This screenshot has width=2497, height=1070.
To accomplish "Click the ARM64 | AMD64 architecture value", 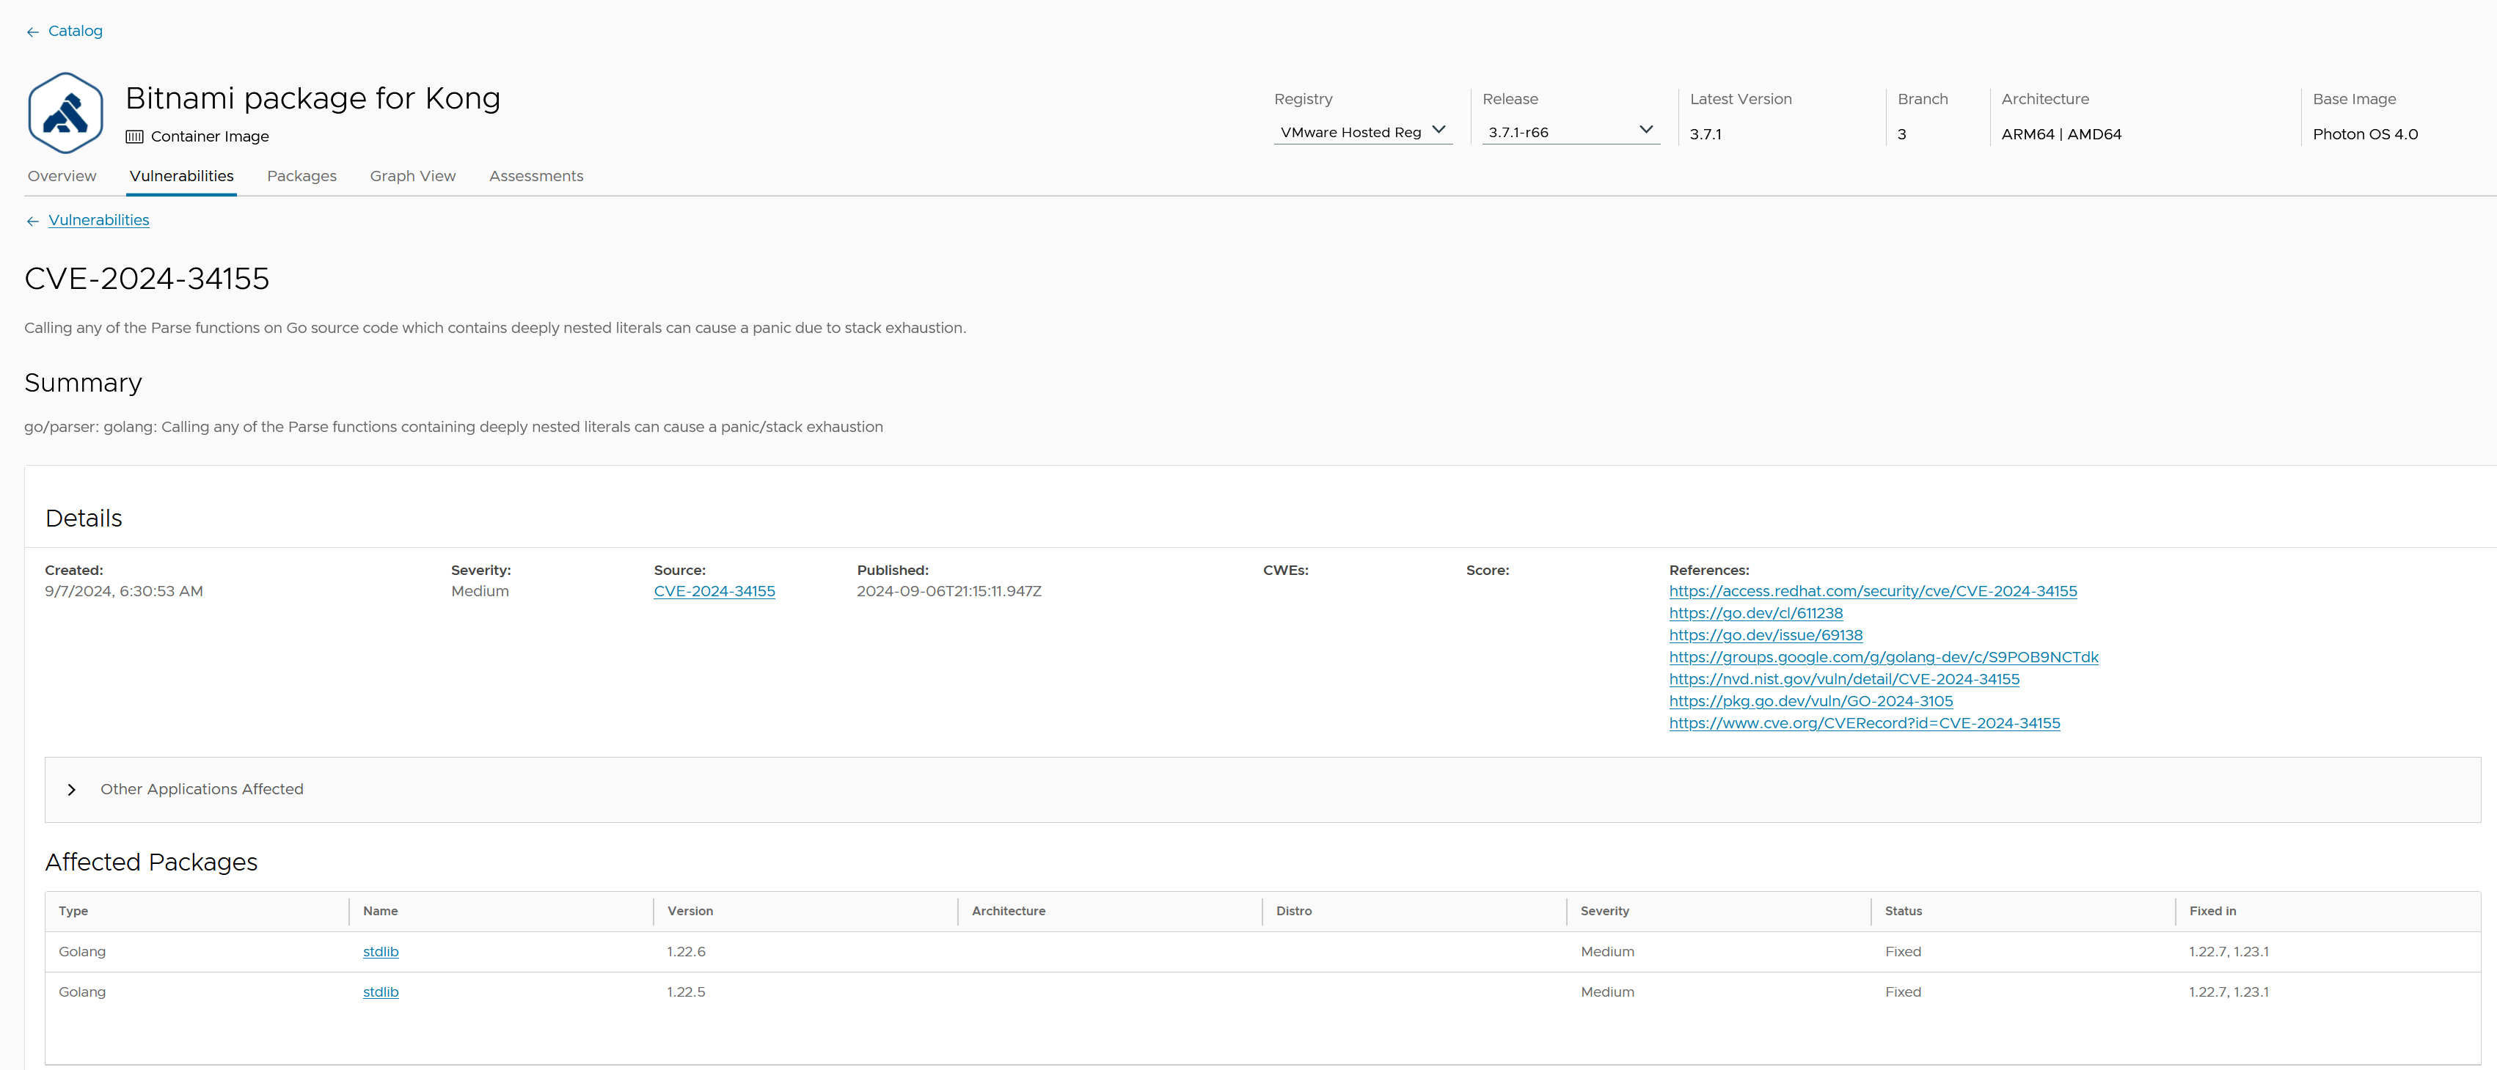I will click(x=2061, y=135).
